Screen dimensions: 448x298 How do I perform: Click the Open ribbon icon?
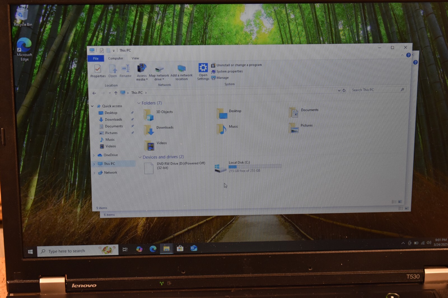point(113,71)
